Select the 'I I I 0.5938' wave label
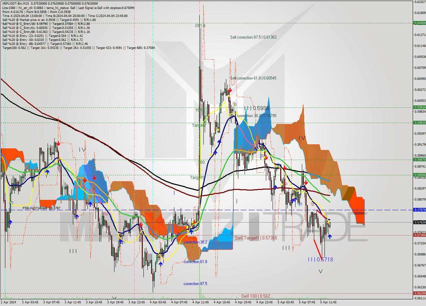Image resolution: width=426 pixels, height=306 pixels. 256,108
